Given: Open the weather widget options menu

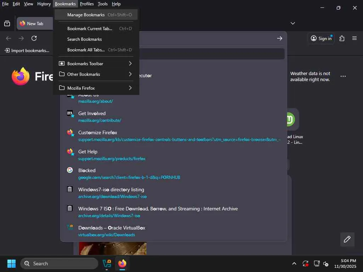Looking at the screenshot, I should coord(343,76).
